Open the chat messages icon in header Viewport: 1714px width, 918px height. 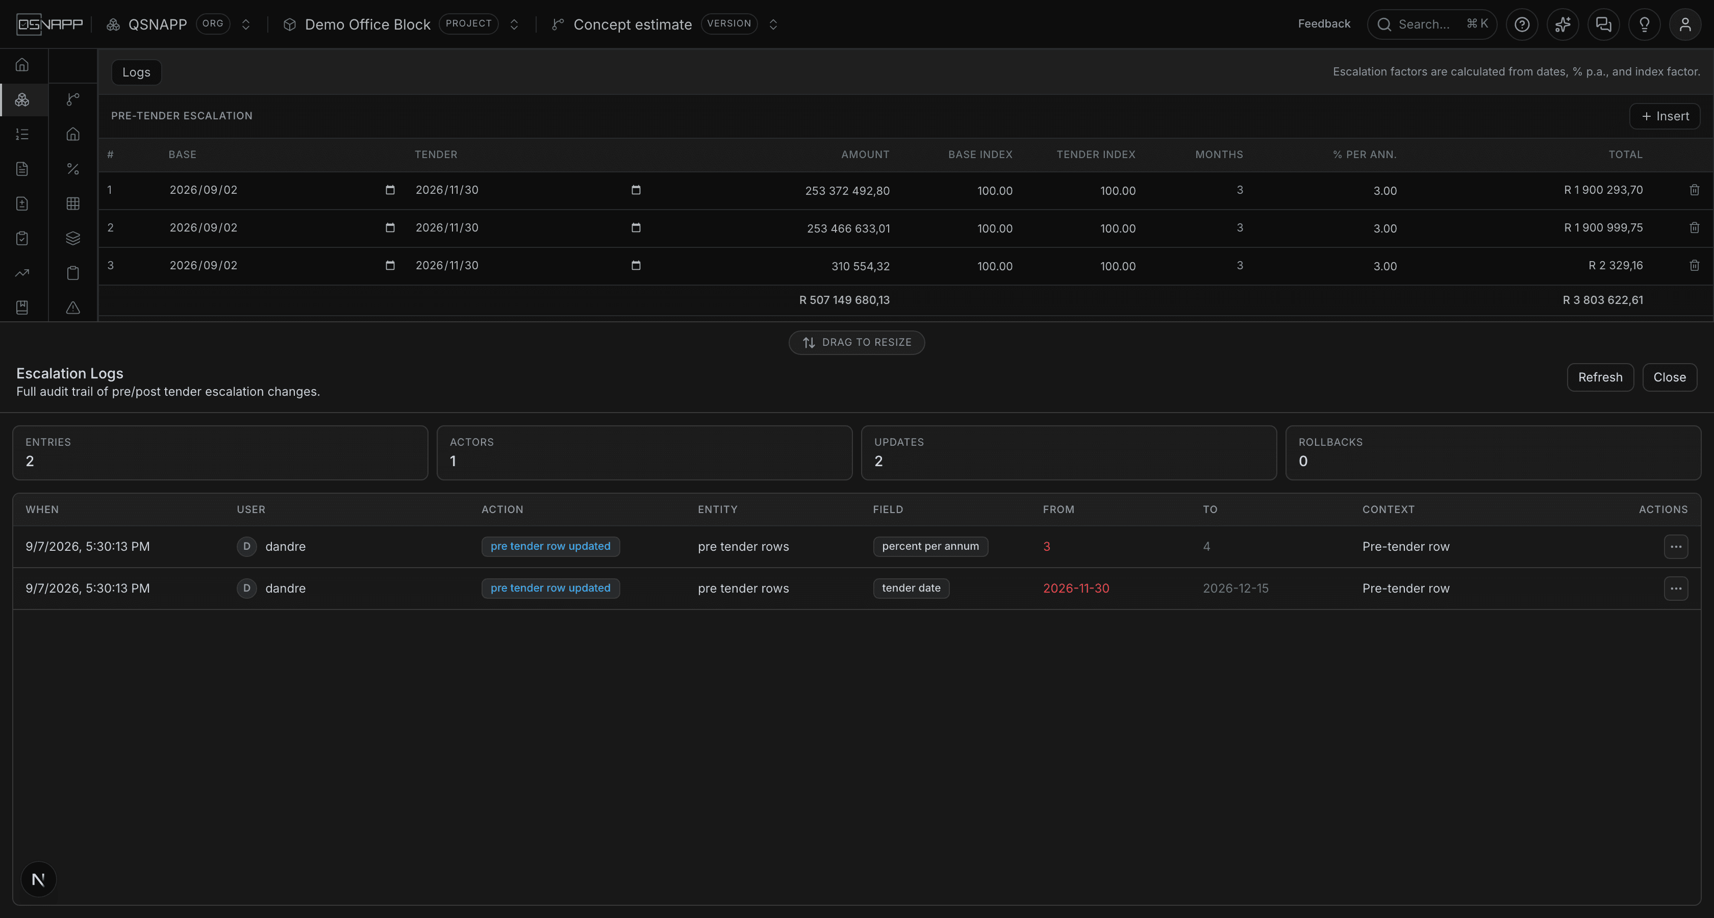(x=1603, y=24)
